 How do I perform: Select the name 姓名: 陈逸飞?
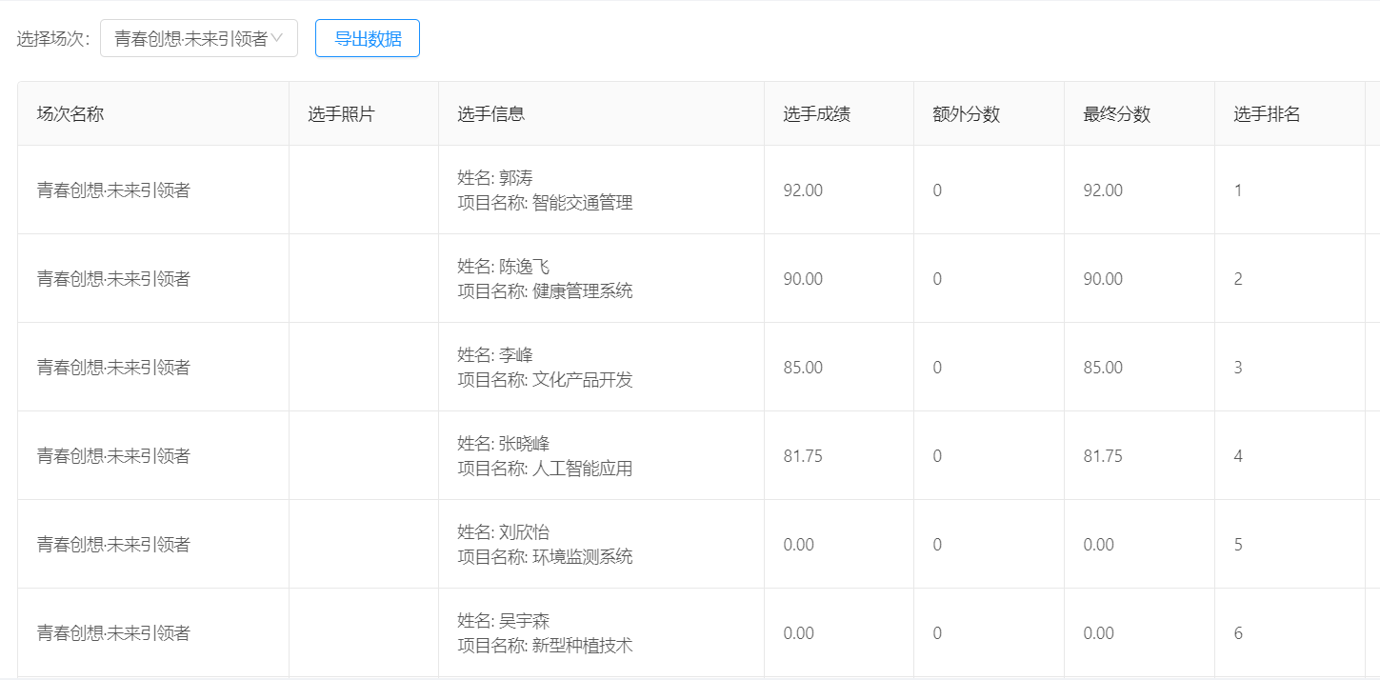[504, 267]
